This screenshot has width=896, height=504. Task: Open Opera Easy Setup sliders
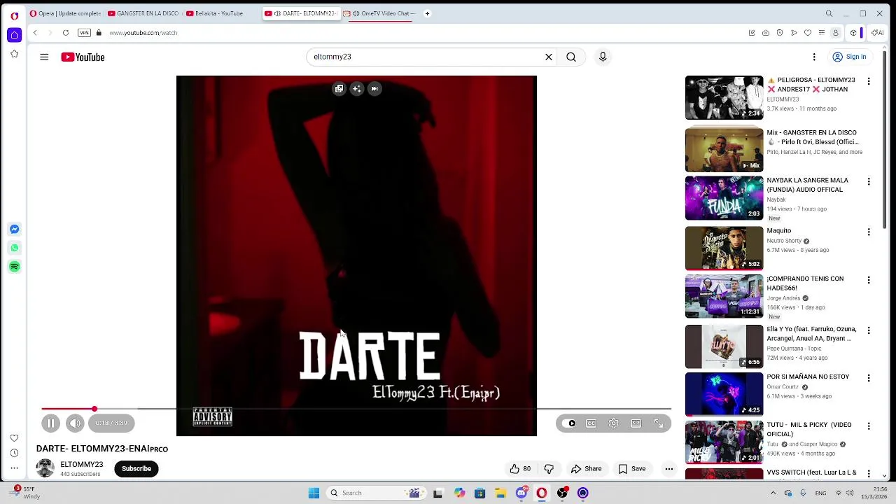coord(822,33)
